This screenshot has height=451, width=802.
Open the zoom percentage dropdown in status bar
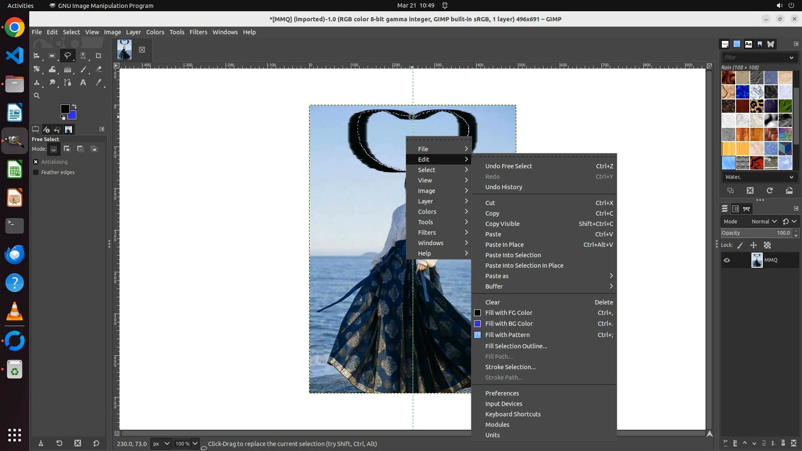coord(195,443)
